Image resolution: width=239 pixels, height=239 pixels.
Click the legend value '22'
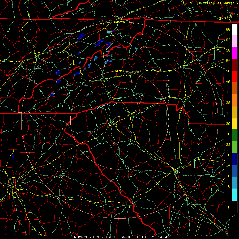[x=228, y=144]
